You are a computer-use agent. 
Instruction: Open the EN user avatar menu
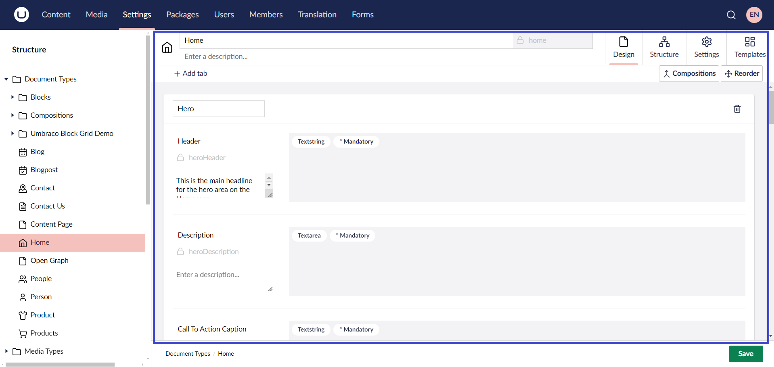(x=754, y=15)
